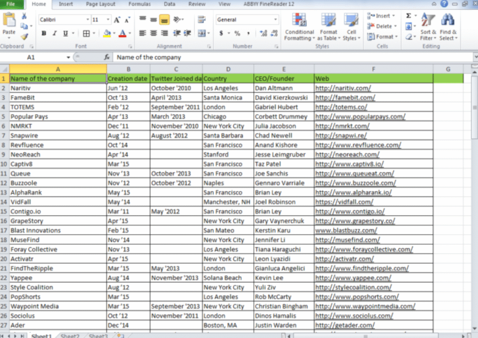The height and width of the screenshot is (338, 478).
Task: Decrease indent of cell
Action: click(x=176, y=33)
